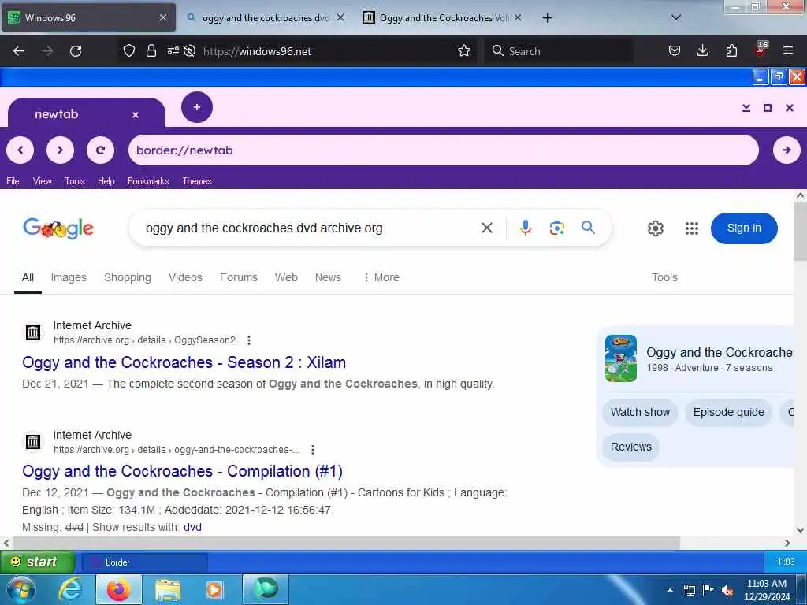Screen dimensions: 807x605
Task: Switch to the Windows 96 Firefox tab
Action: coord(88,17)
